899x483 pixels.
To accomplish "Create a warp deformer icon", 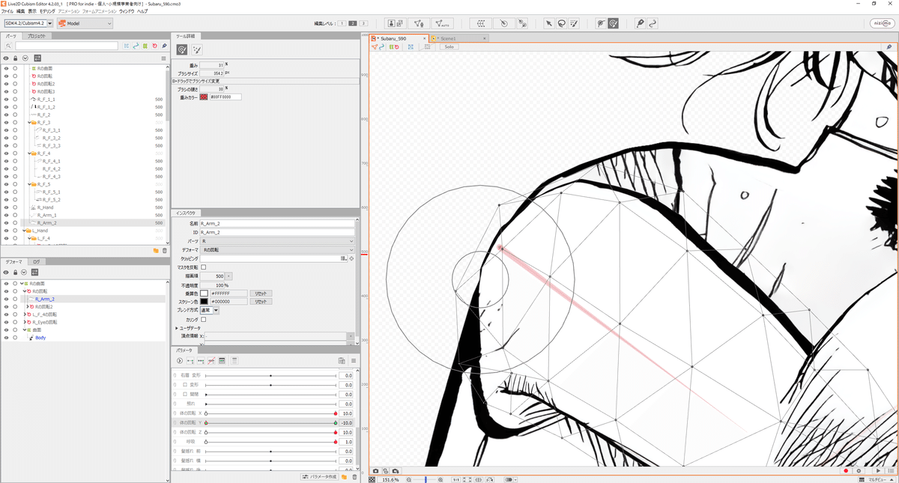I will [x=482, y=23].
